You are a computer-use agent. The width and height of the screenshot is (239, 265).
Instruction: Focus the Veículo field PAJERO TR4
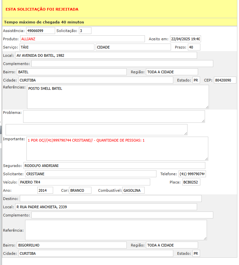point(84,182)
